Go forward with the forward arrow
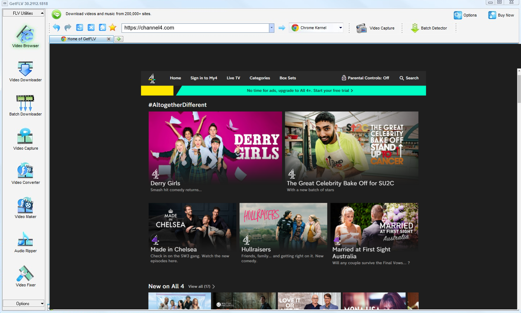 click(x=68, y=28)
